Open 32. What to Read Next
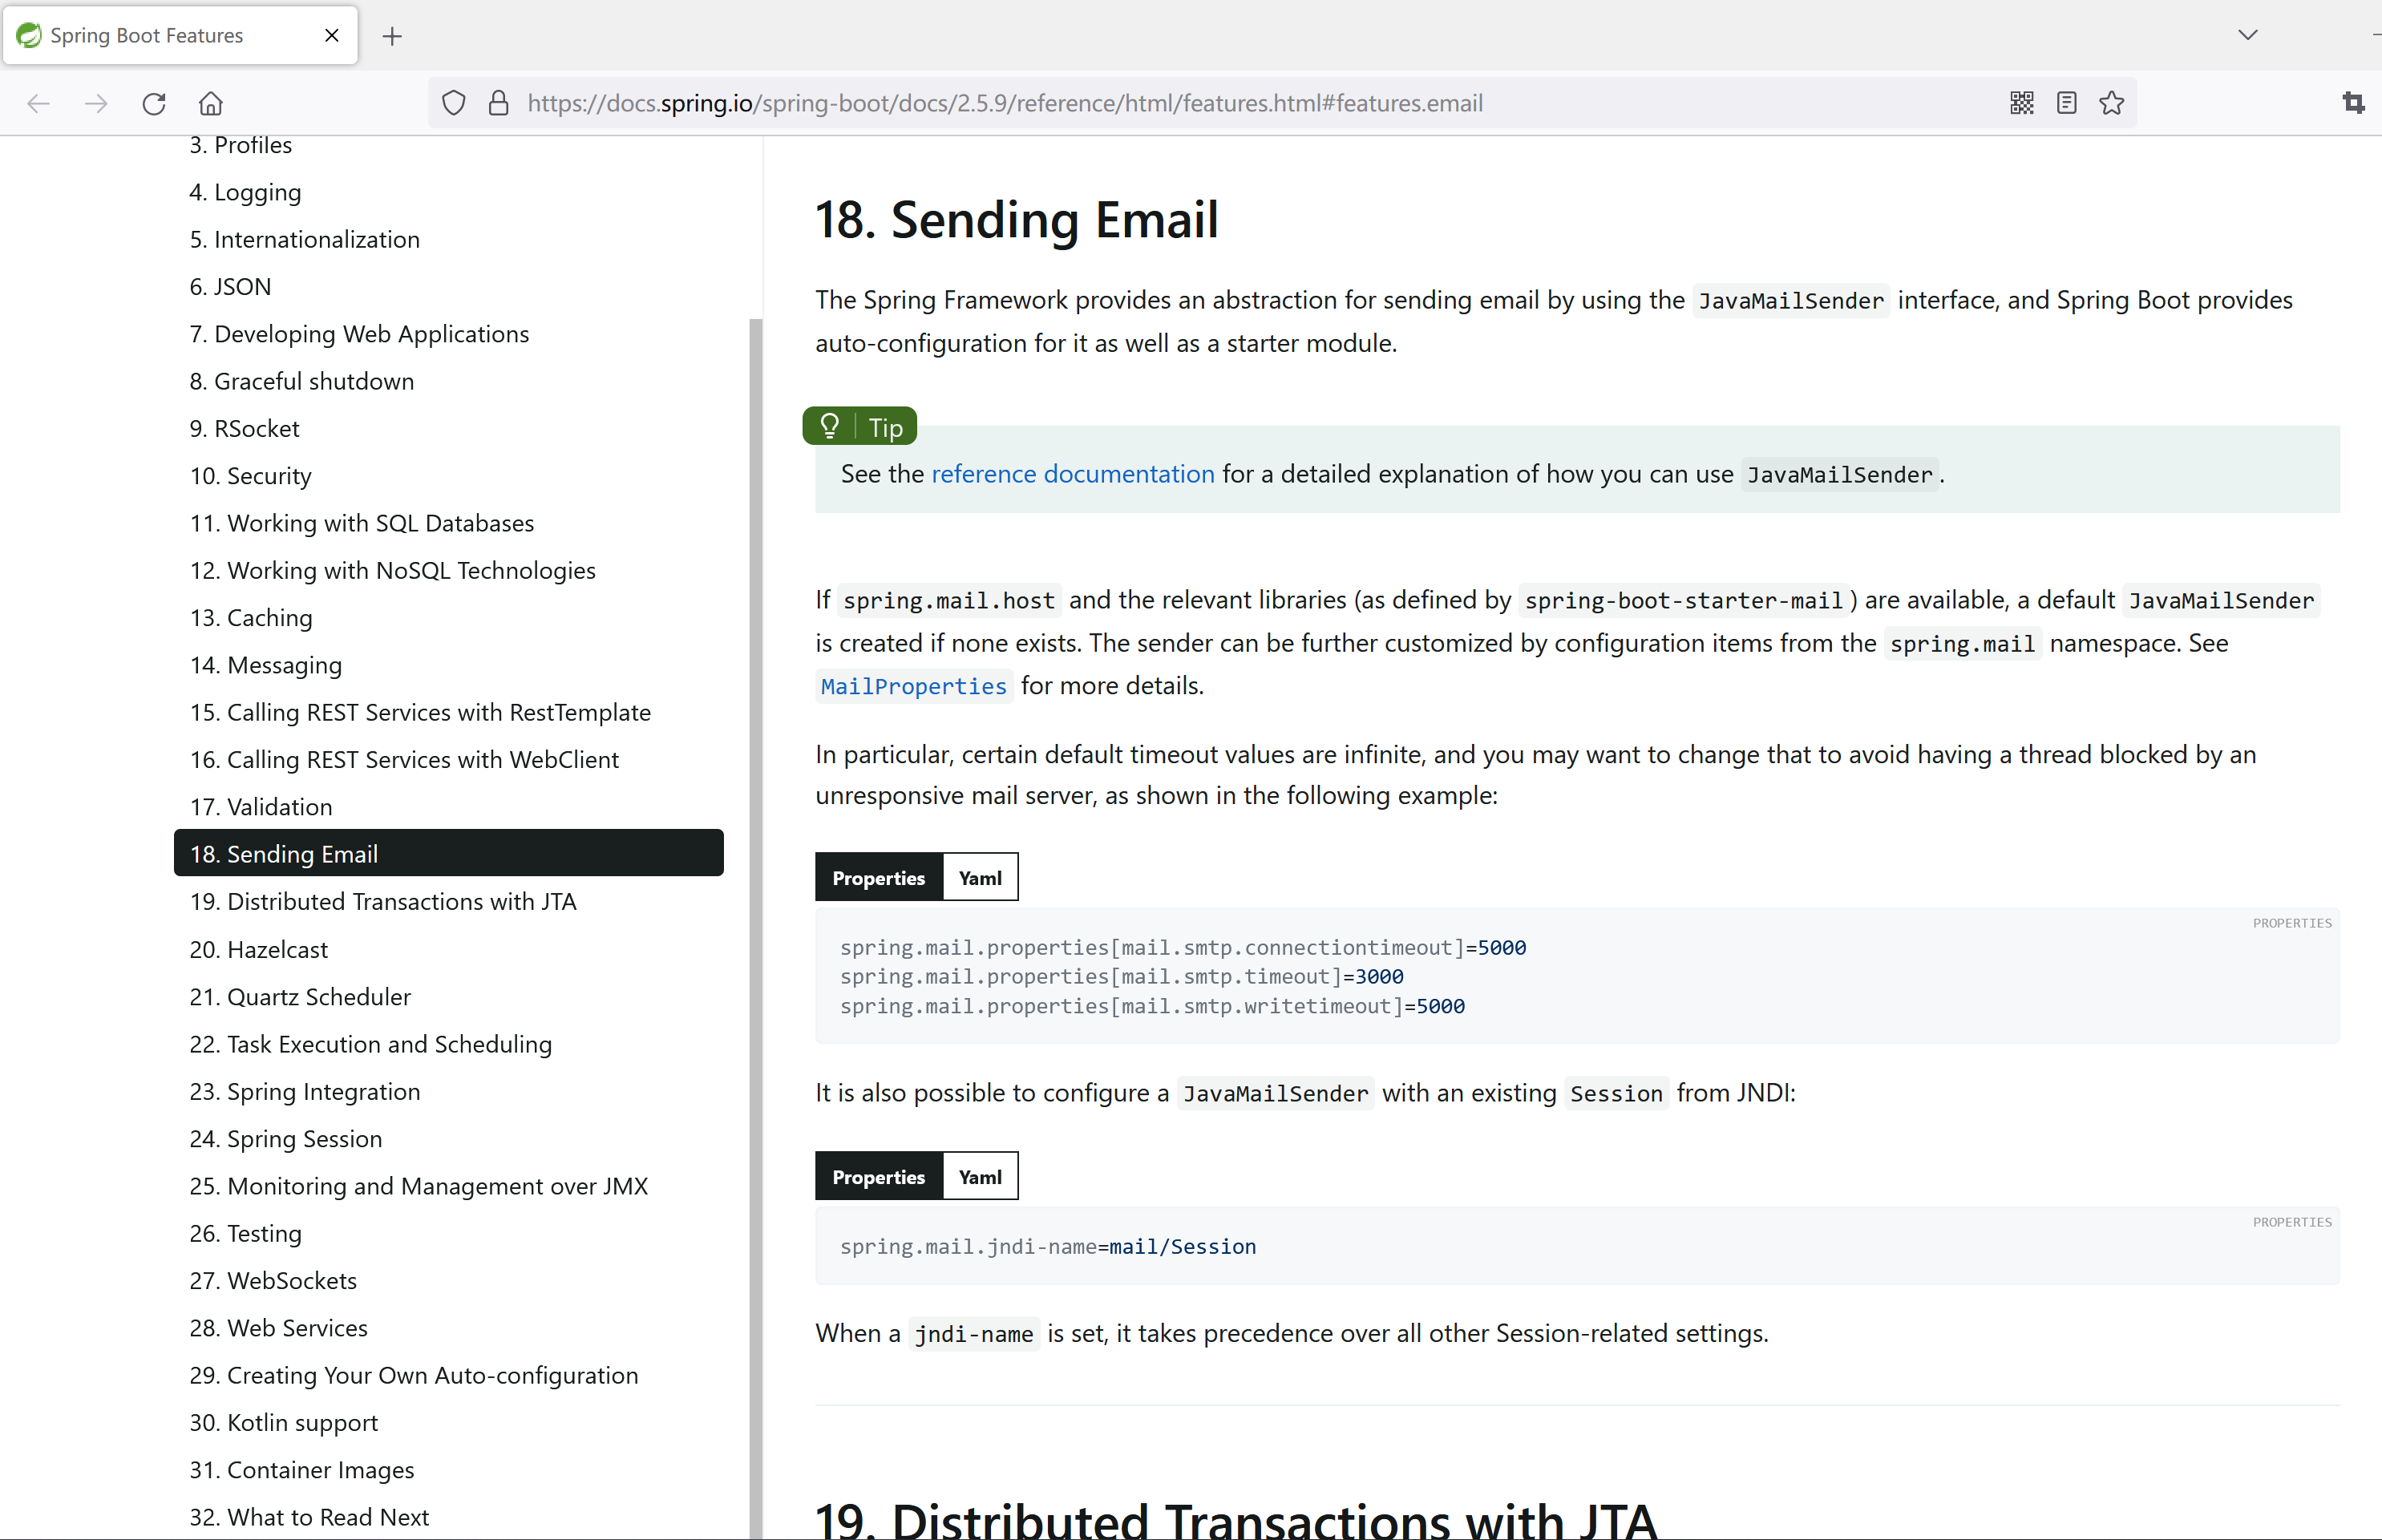Viewport: 2382px width, 1540px height. point(308,1517)
